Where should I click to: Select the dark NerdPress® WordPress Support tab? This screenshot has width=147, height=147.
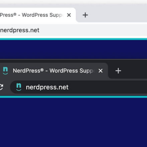coord(53,70)
